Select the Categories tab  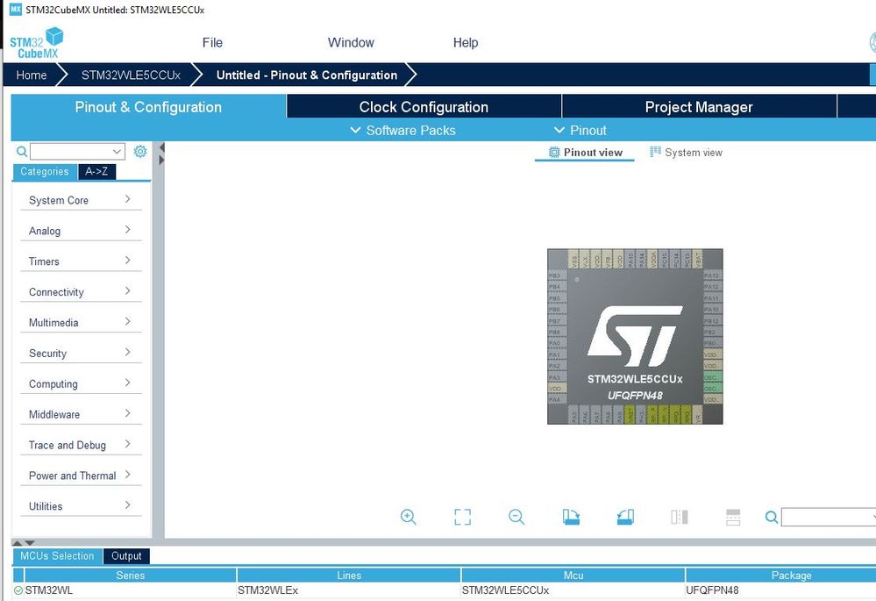coord(45,172)
